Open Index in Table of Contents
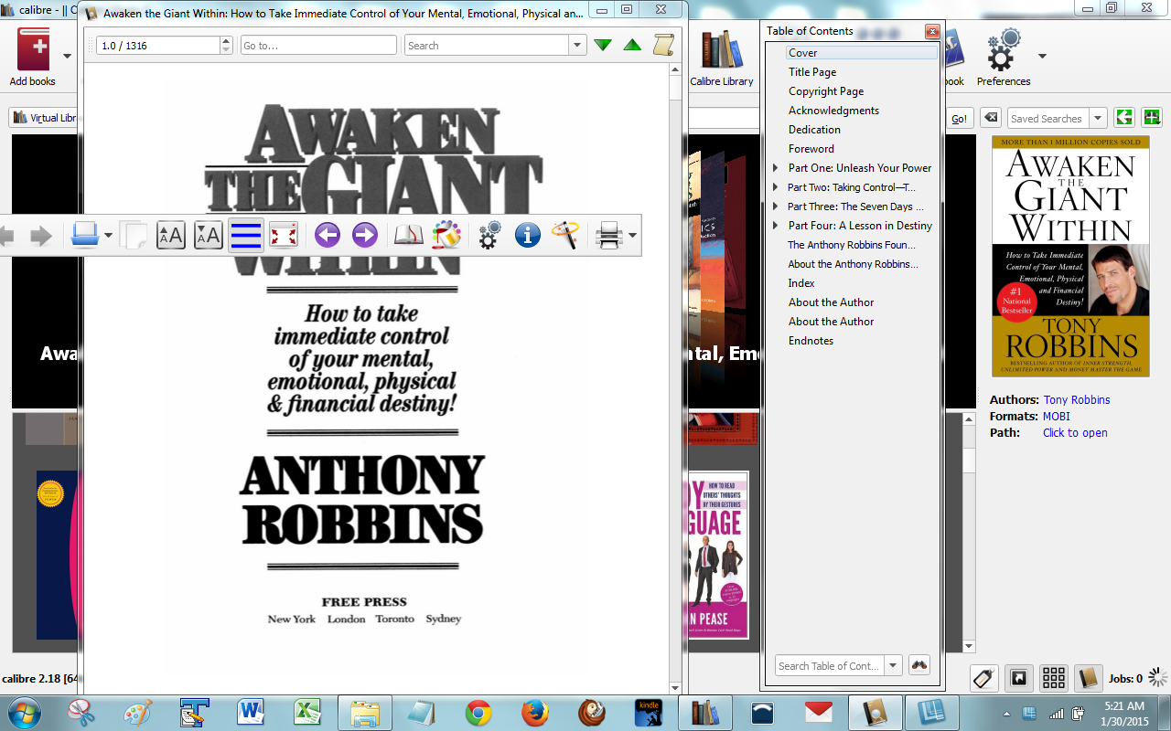 click(801, 283)
